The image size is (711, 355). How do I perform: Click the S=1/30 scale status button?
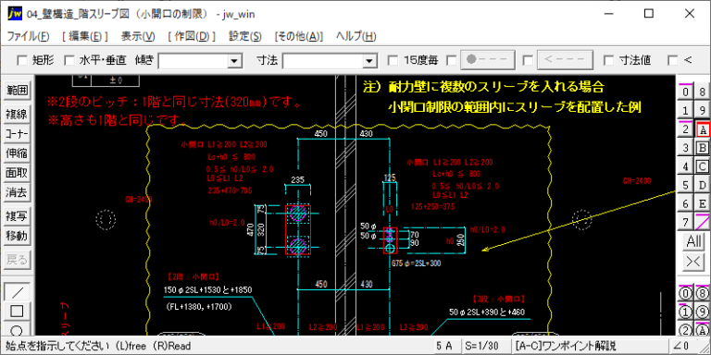485,346
